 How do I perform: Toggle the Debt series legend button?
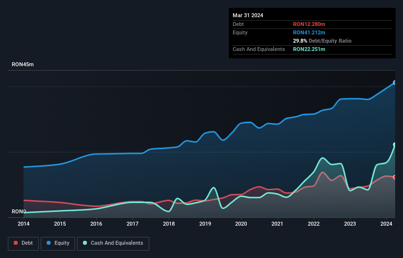[24, 243]
